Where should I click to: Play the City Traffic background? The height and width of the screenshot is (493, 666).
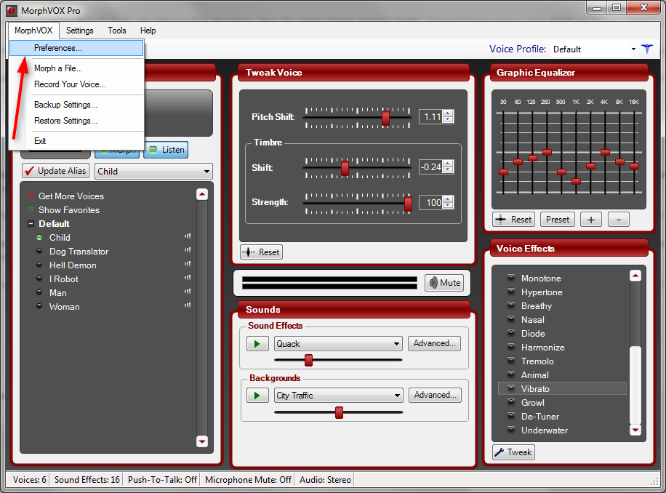point(257,396)
